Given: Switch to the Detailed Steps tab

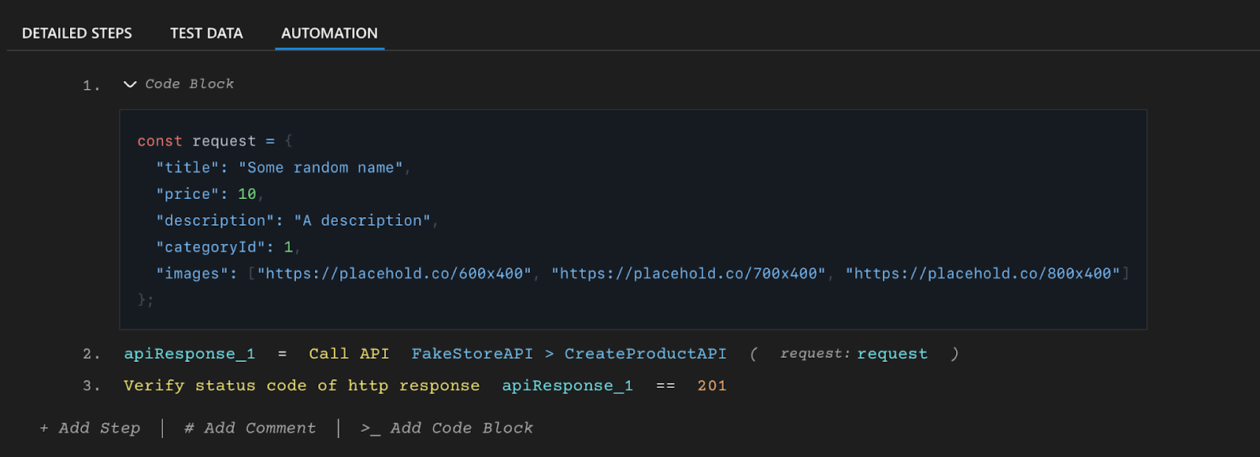Looking at the screenshot, I should [x=77, y=33].
